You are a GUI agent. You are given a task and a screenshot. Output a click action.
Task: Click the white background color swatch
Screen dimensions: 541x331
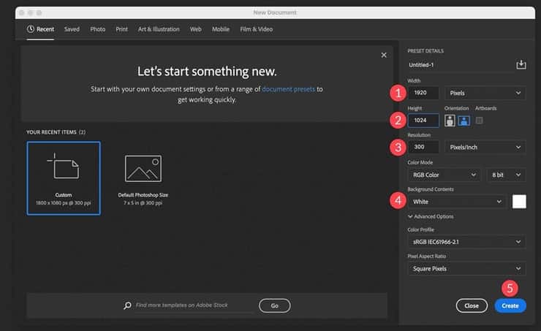(x=518, y=202)
